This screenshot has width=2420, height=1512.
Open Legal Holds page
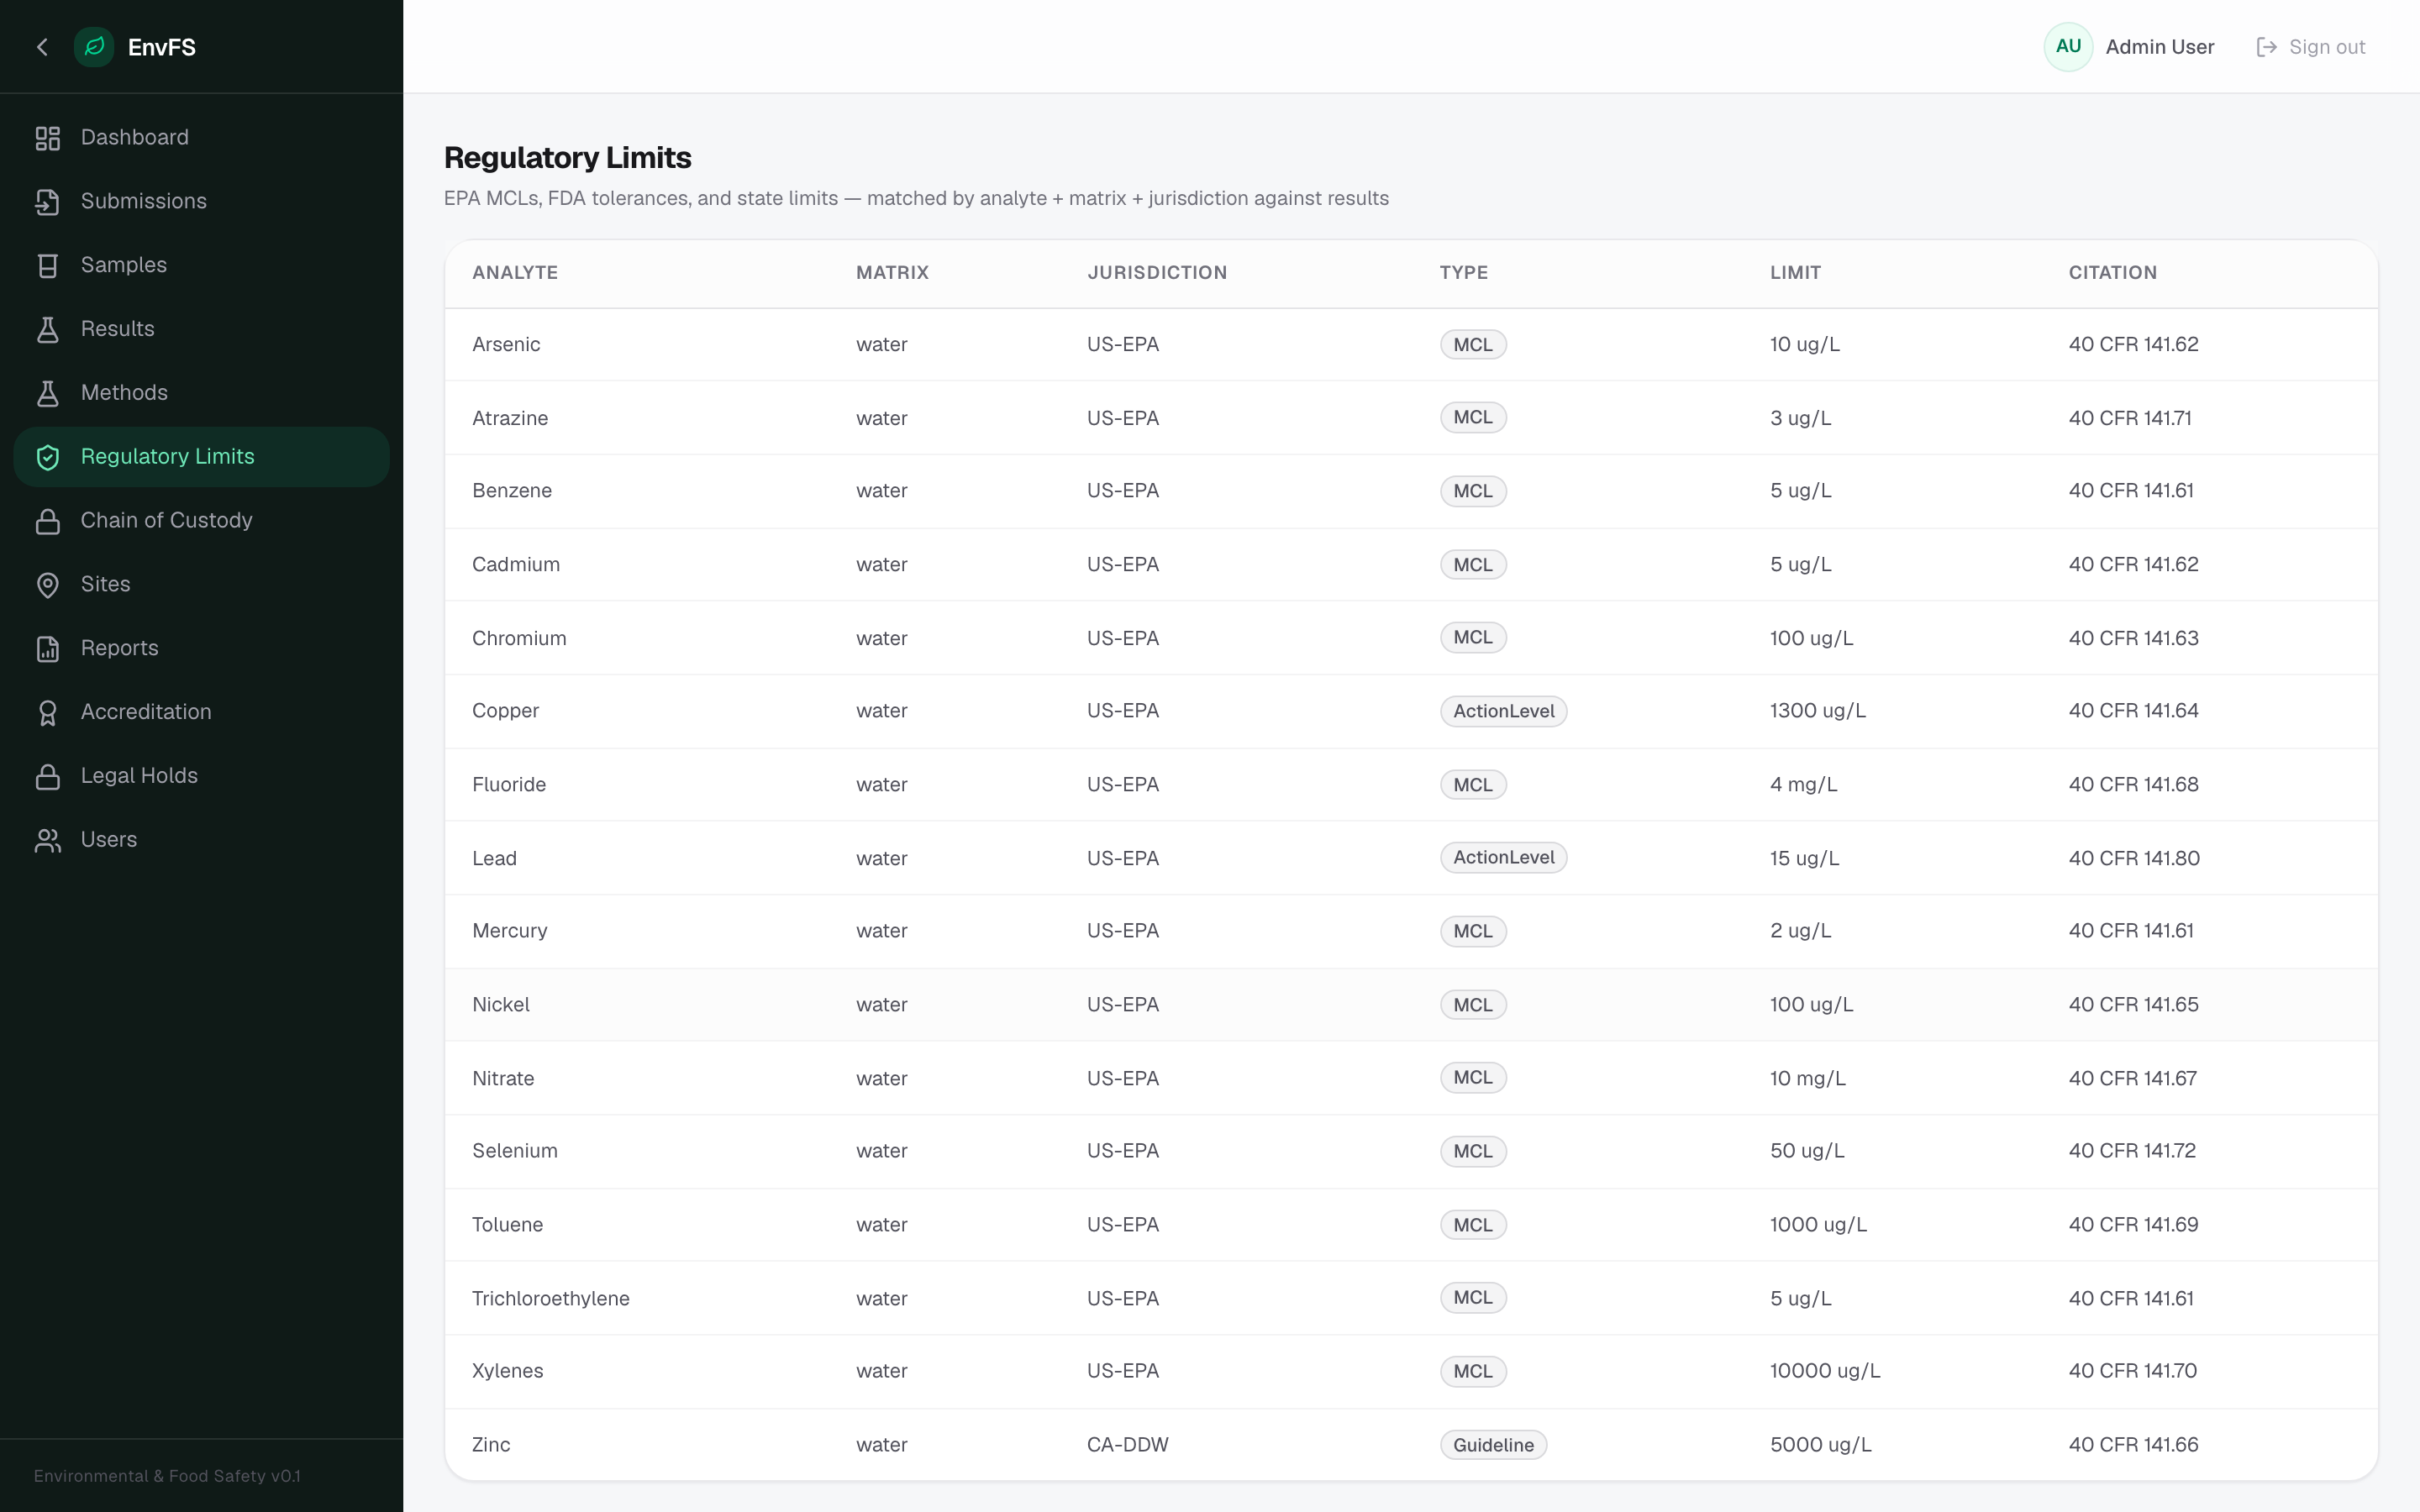pos(201,776)
